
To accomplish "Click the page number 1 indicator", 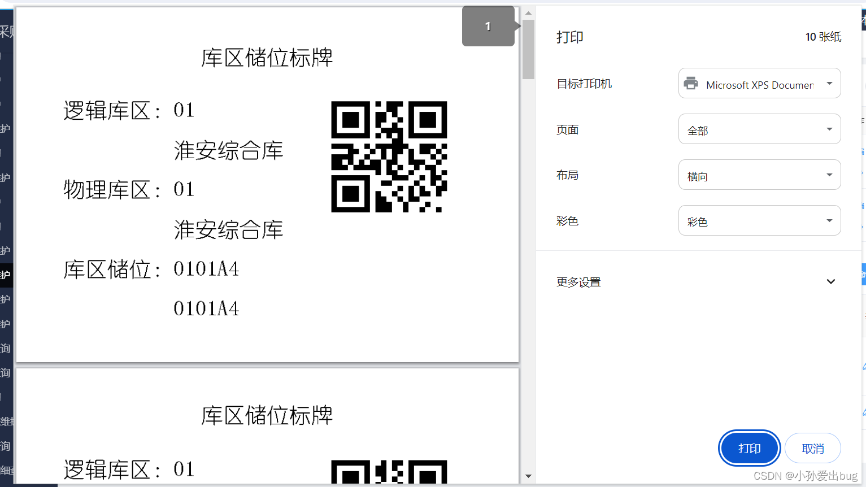I will pyautogui.click(x=488, y=26).
